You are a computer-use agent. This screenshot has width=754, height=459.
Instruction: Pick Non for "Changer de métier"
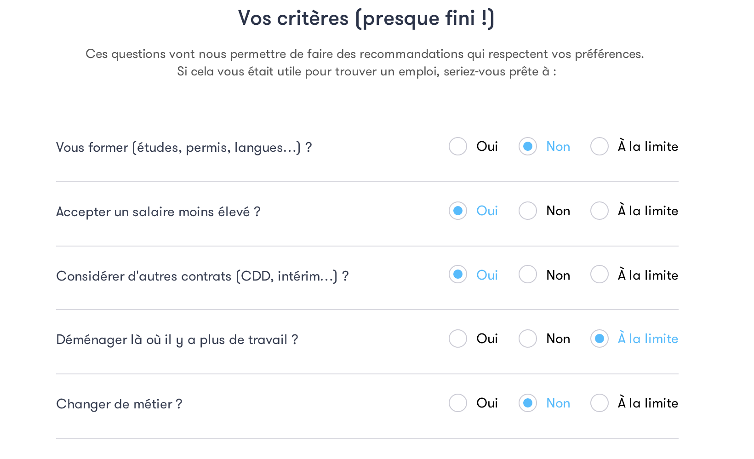point(528,403)
